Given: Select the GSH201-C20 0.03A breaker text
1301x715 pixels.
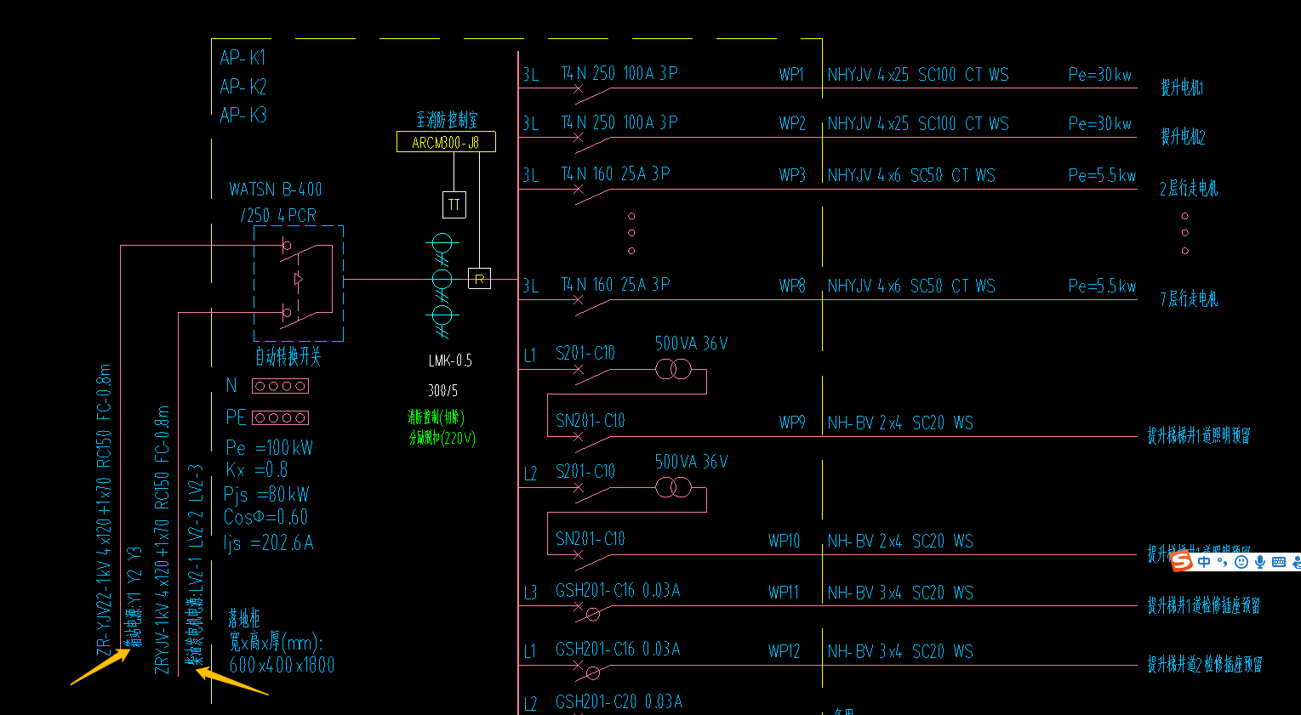Looking at the screenshot, I should click(619, 701).
